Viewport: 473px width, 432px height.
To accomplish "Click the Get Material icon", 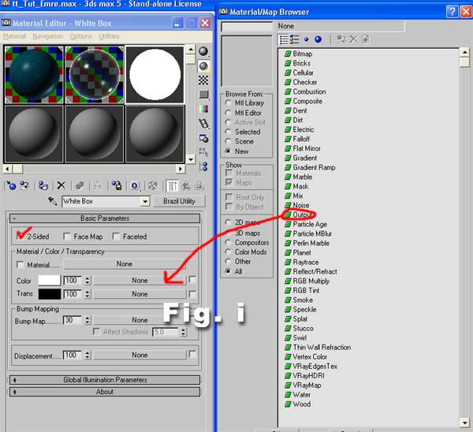I will click(x=10, y=185).
